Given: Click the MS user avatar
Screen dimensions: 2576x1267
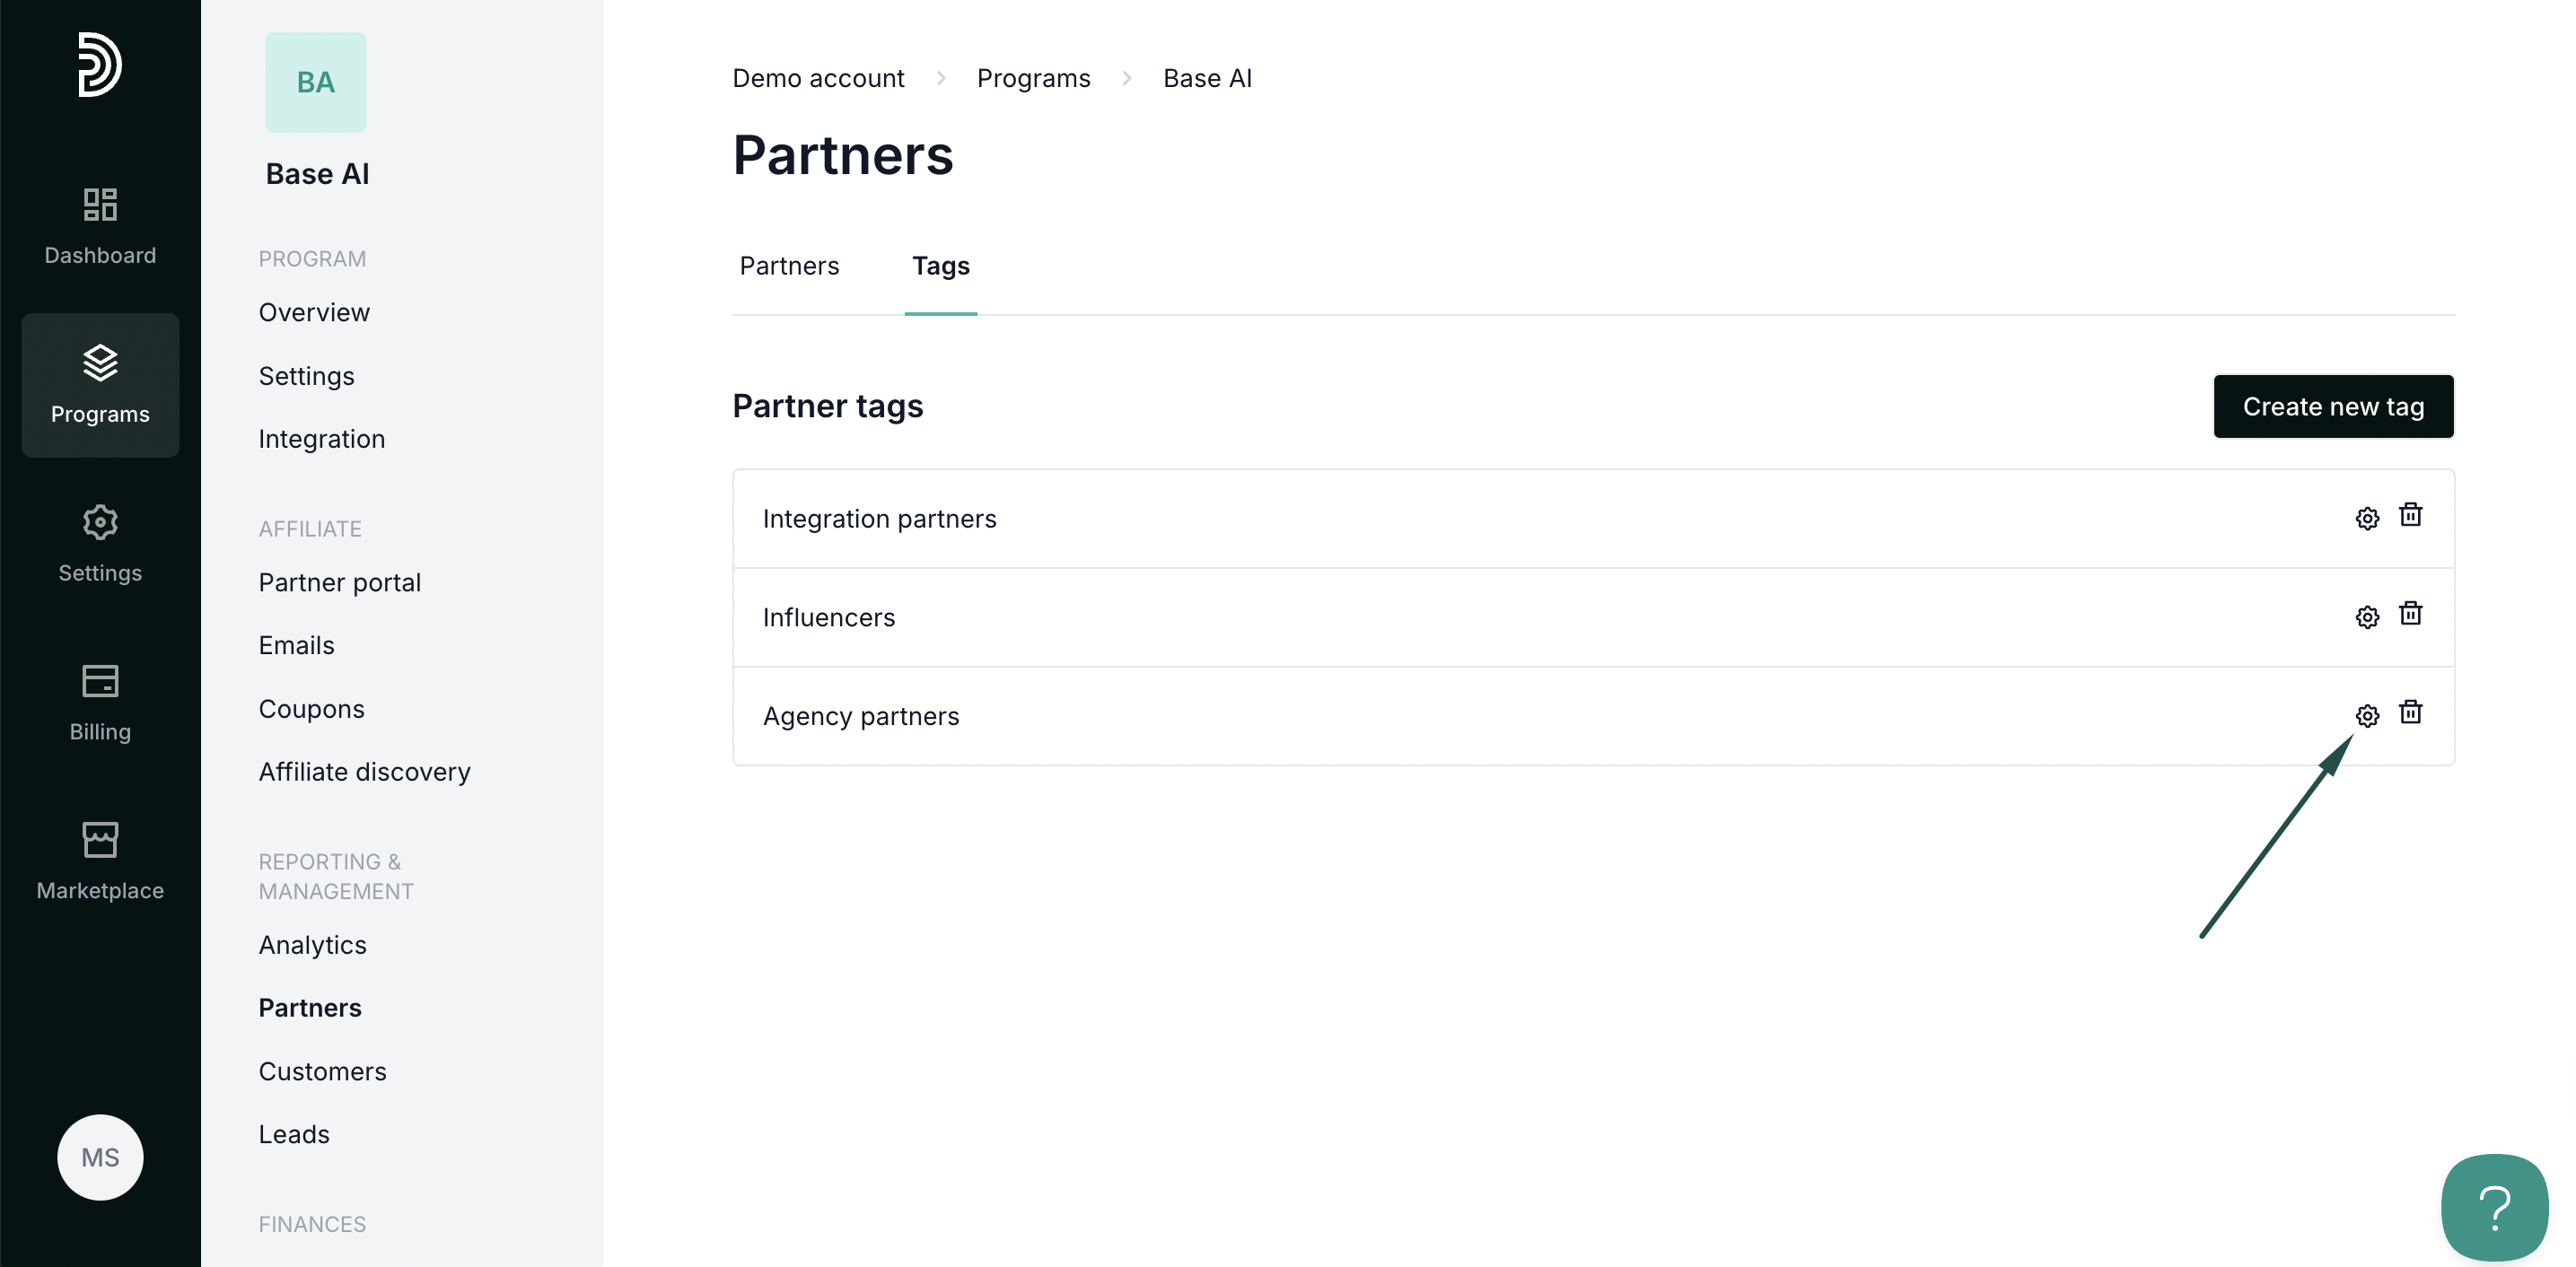Looking at the screenshot, I should [100, 1157].
